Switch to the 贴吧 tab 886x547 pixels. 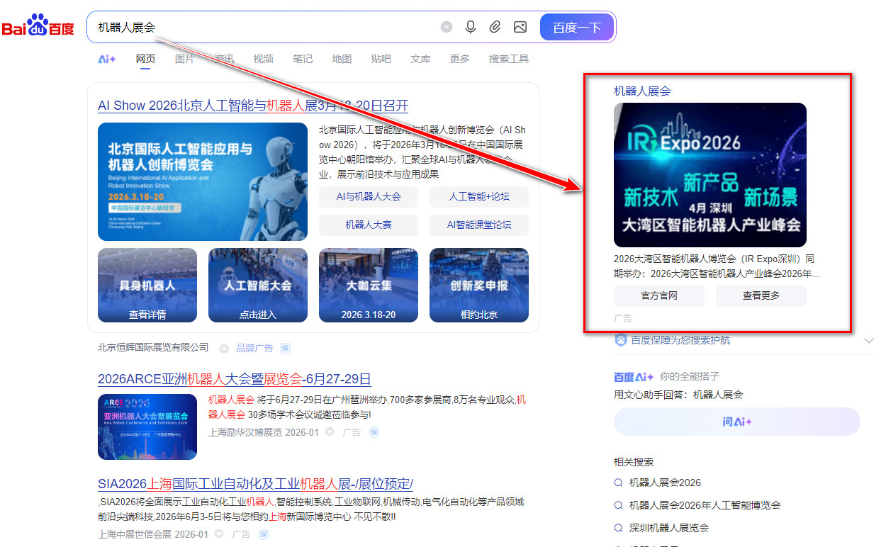point(381,60)
